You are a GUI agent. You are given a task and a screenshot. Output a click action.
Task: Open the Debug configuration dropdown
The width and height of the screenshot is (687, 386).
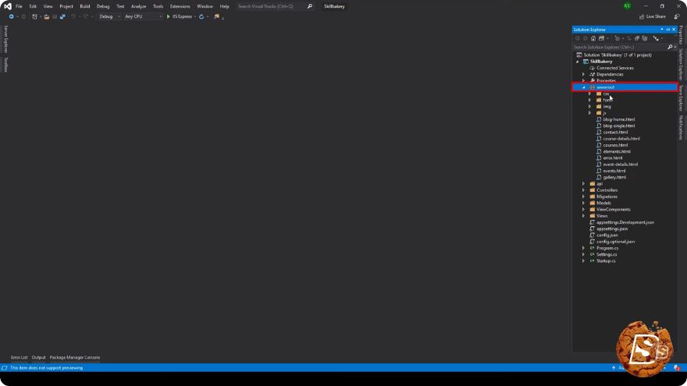pos(109,16)
